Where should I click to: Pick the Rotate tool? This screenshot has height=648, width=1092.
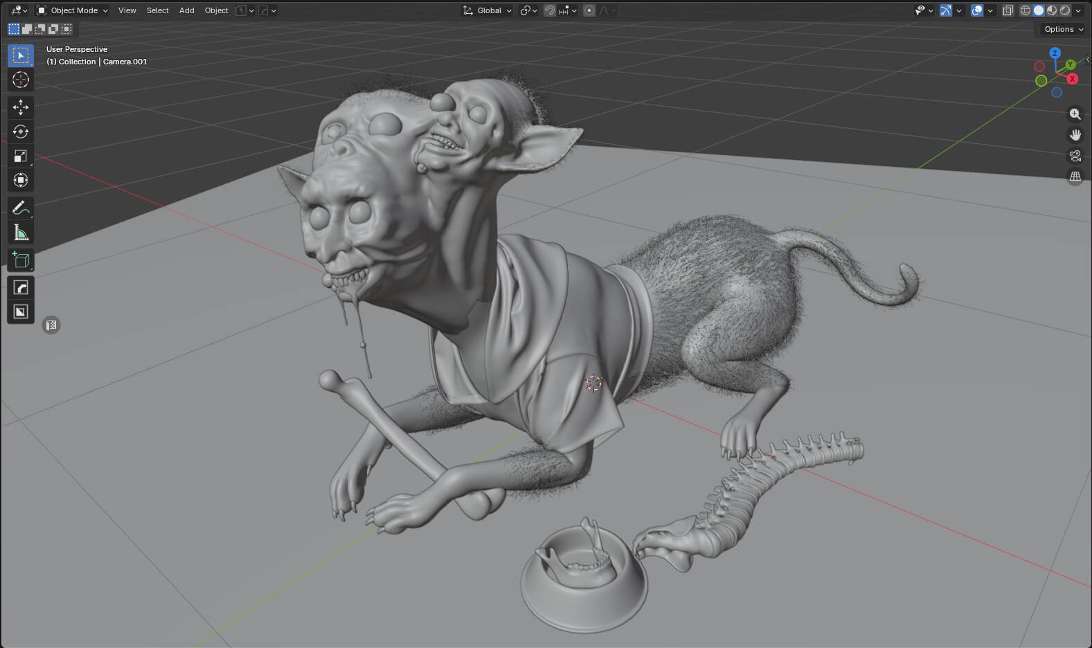tap(21, 132)
